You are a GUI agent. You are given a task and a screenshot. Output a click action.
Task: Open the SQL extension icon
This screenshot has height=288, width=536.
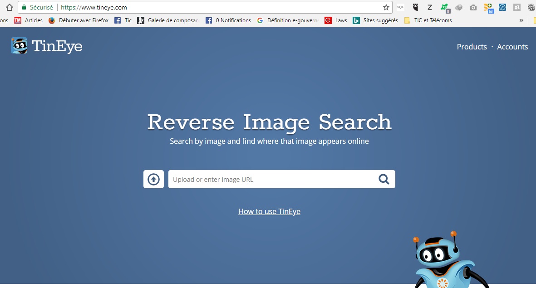[401, 7]
